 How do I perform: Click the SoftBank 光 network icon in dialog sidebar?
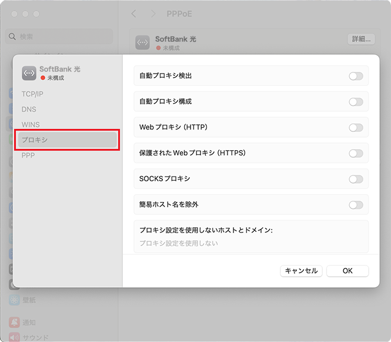[x=29, y=72]
